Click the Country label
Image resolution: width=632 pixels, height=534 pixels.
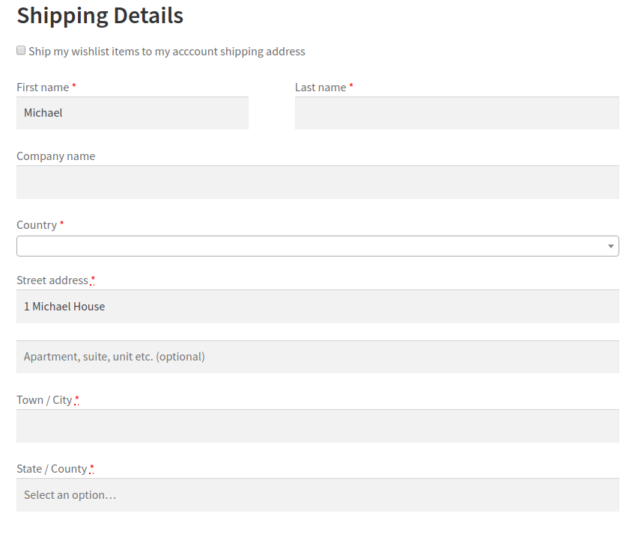click(37, 225)
